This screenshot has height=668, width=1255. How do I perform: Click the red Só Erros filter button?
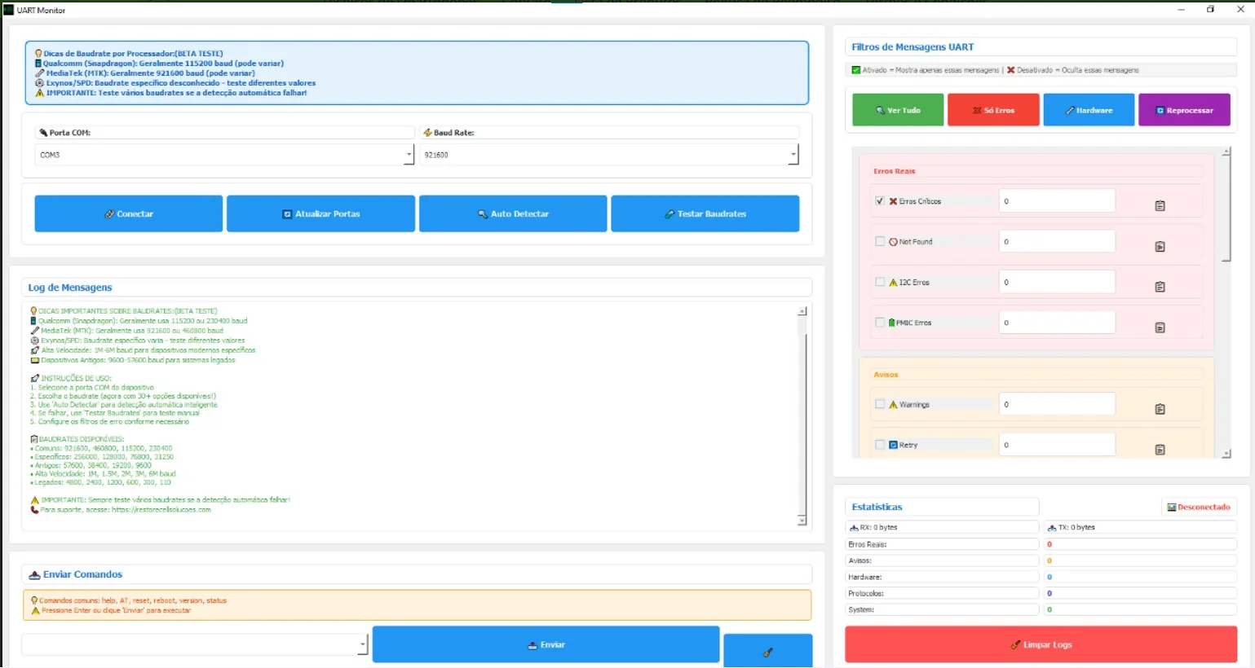point(992,110)
